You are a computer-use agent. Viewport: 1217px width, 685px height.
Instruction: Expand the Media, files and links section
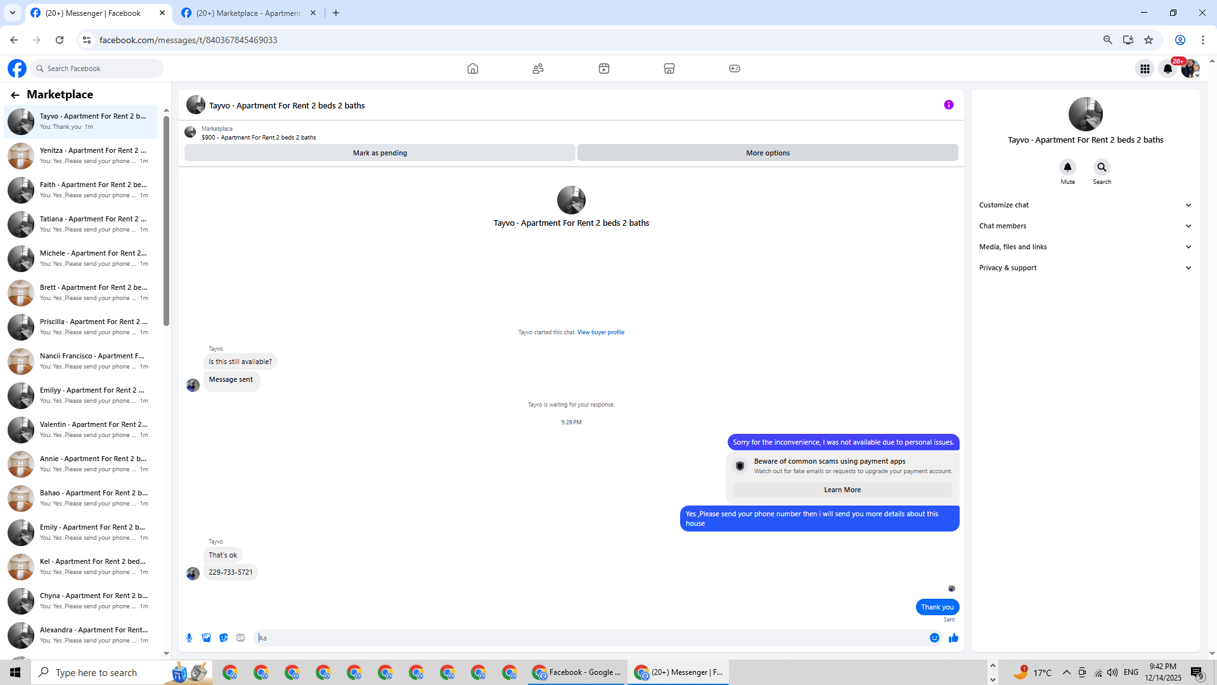[x=1085, y=247]
